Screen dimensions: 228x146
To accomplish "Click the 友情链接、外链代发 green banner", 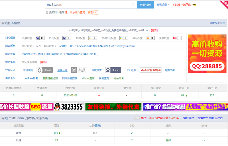I will 113,107.
